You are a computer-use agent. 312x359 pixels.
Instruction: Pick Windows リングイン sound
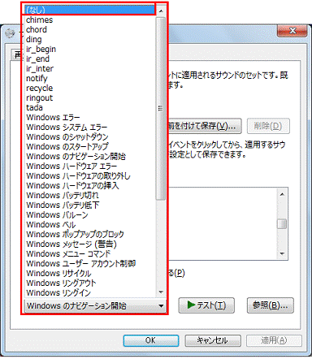(90, 292)
